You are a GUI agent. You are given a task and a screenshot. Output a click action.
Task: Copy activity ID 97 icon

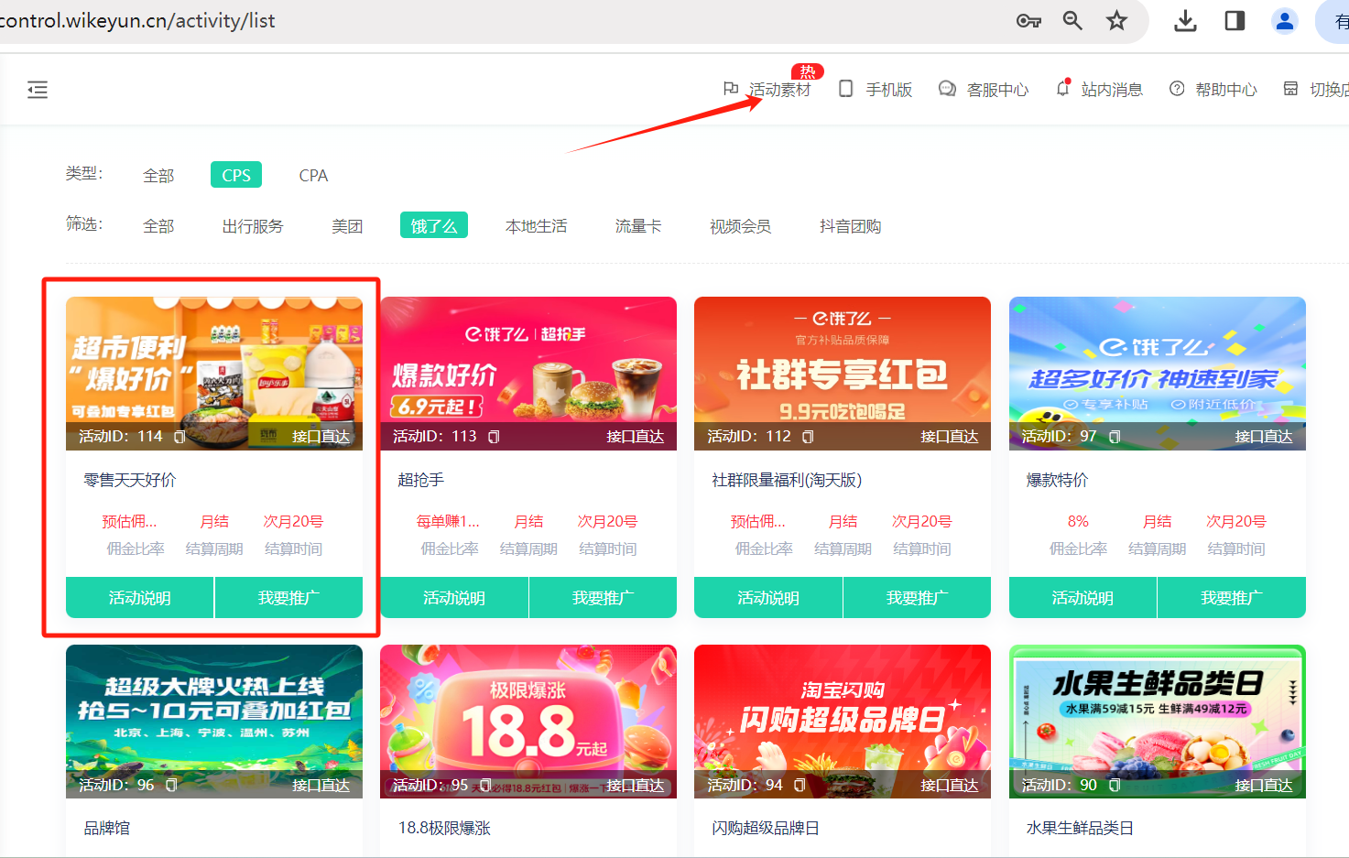[x=1115, y=437]
